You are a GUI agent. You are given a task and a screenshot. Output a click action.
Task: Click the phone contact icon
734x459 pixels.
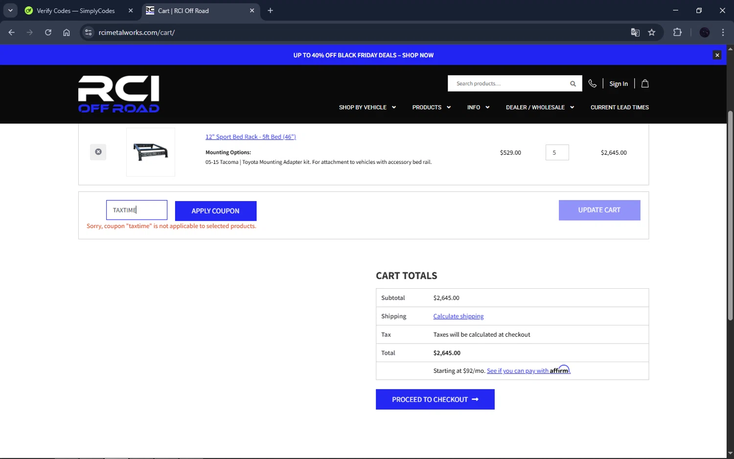(x=593, y=84)
